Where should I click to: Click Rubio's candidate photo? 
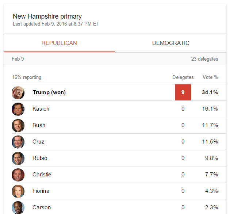18,158
